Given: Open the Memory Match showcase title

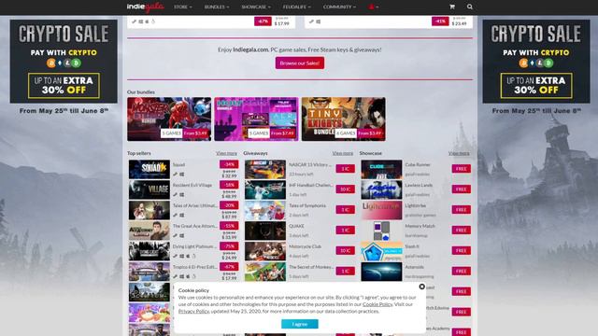Looking at the screenshot, I should click(420, 226).
